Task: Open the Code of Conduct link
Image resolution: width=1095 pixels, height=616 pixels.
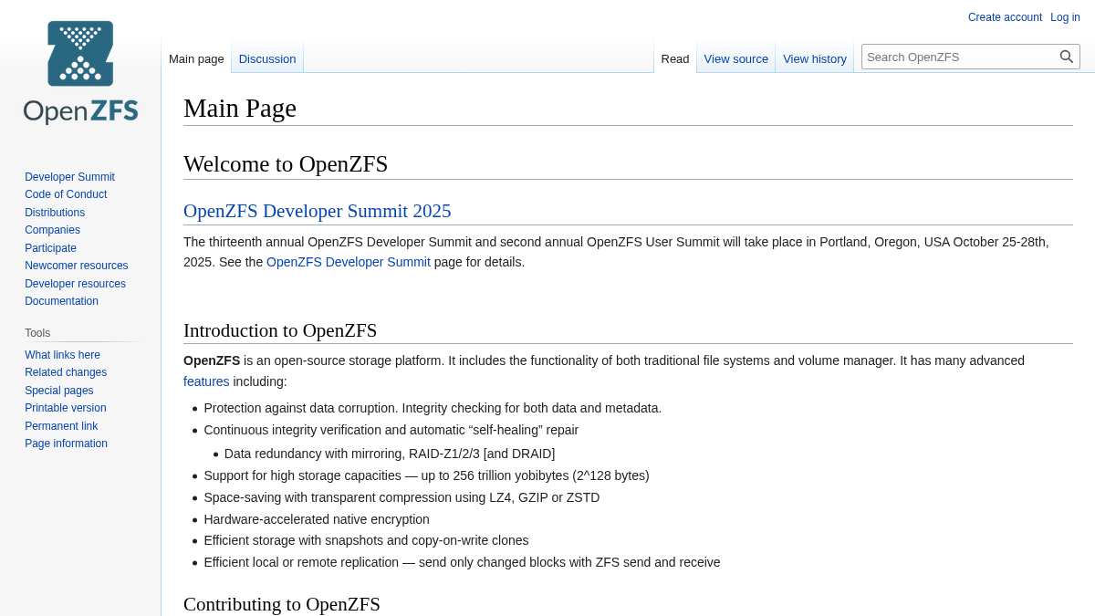Action: click(66, 194)
